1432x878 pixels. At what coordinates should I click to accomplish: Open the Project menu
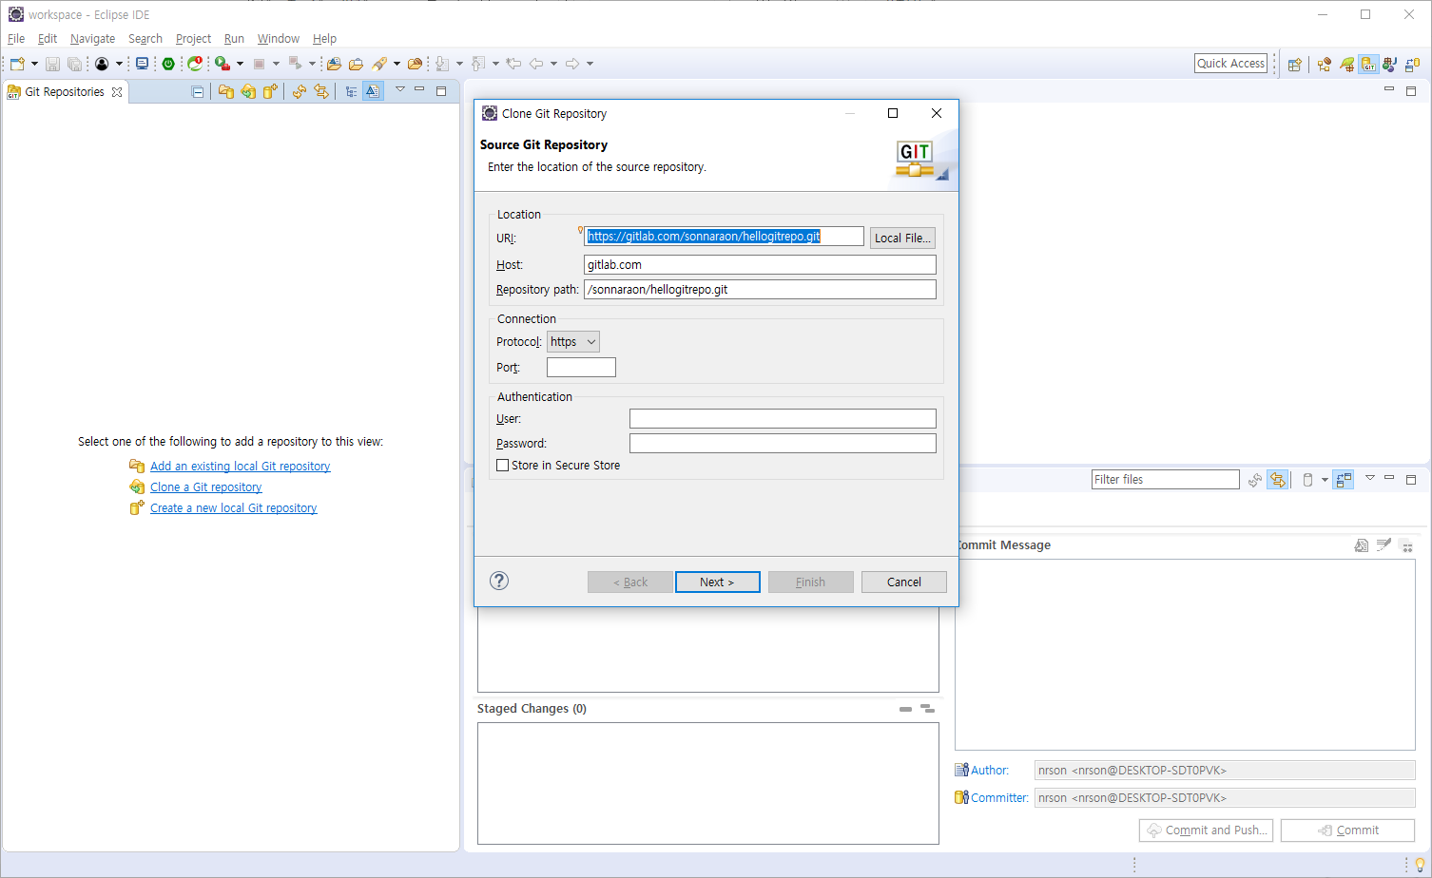193,39
